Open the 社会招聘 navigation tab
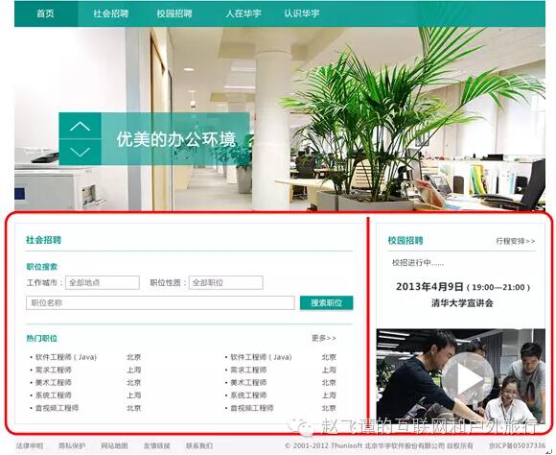The height and width of the screenshot is (455, 556). pyautogui.click(x=111, y=13)
